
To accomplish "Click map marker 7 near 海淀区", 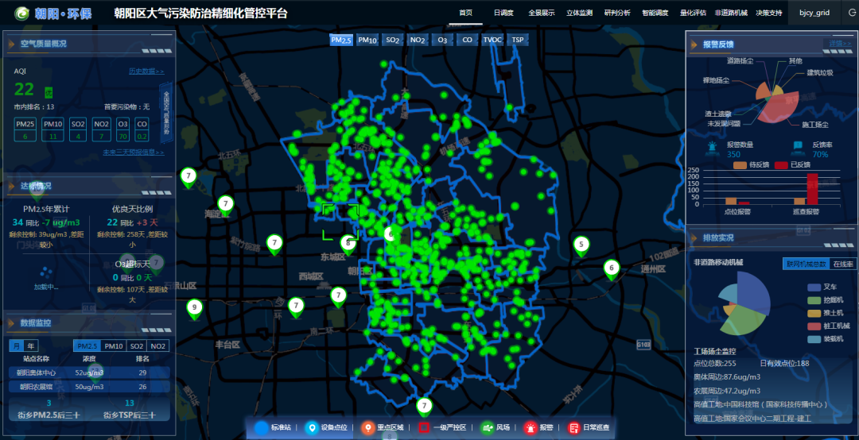I will 225,206.
